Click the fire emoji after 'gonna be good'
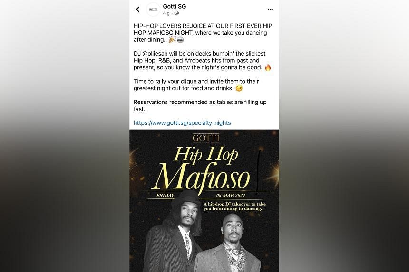 268,67
